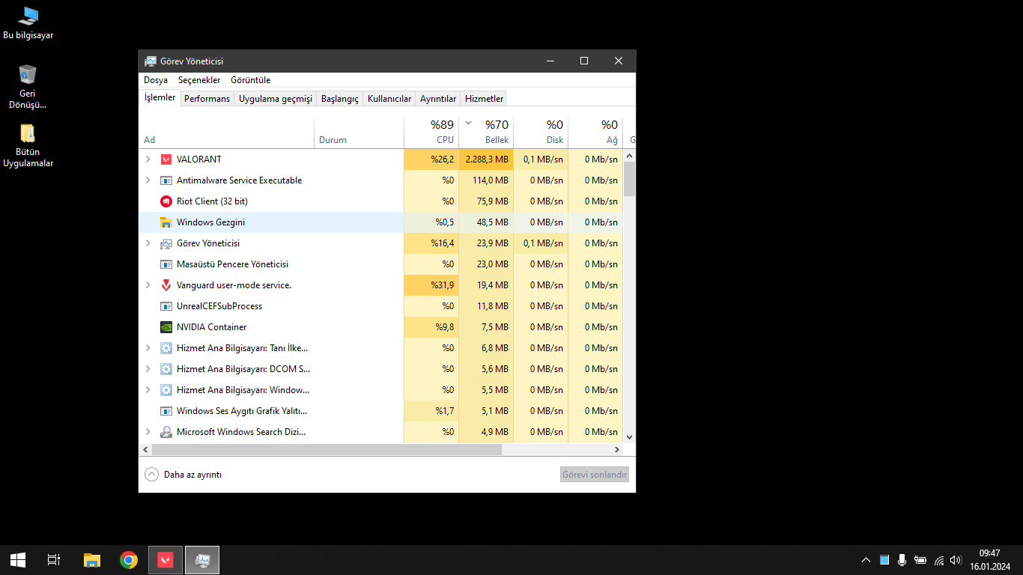Click the horizontal scrollbar right arrow

click(x=617, y=450)
